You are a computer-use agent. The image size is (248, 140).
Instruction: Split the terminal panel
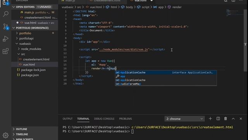[218, 119]
